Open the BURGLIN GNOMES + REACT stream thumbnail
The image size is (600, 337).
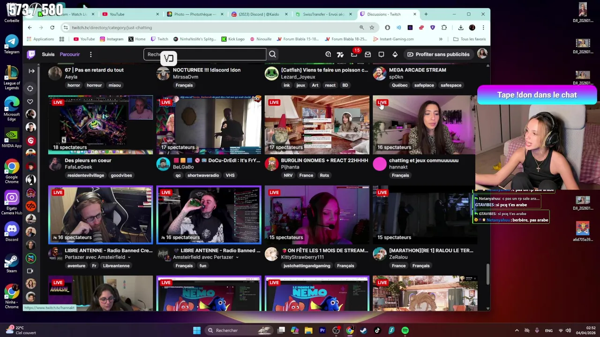(x=317, y=125)
